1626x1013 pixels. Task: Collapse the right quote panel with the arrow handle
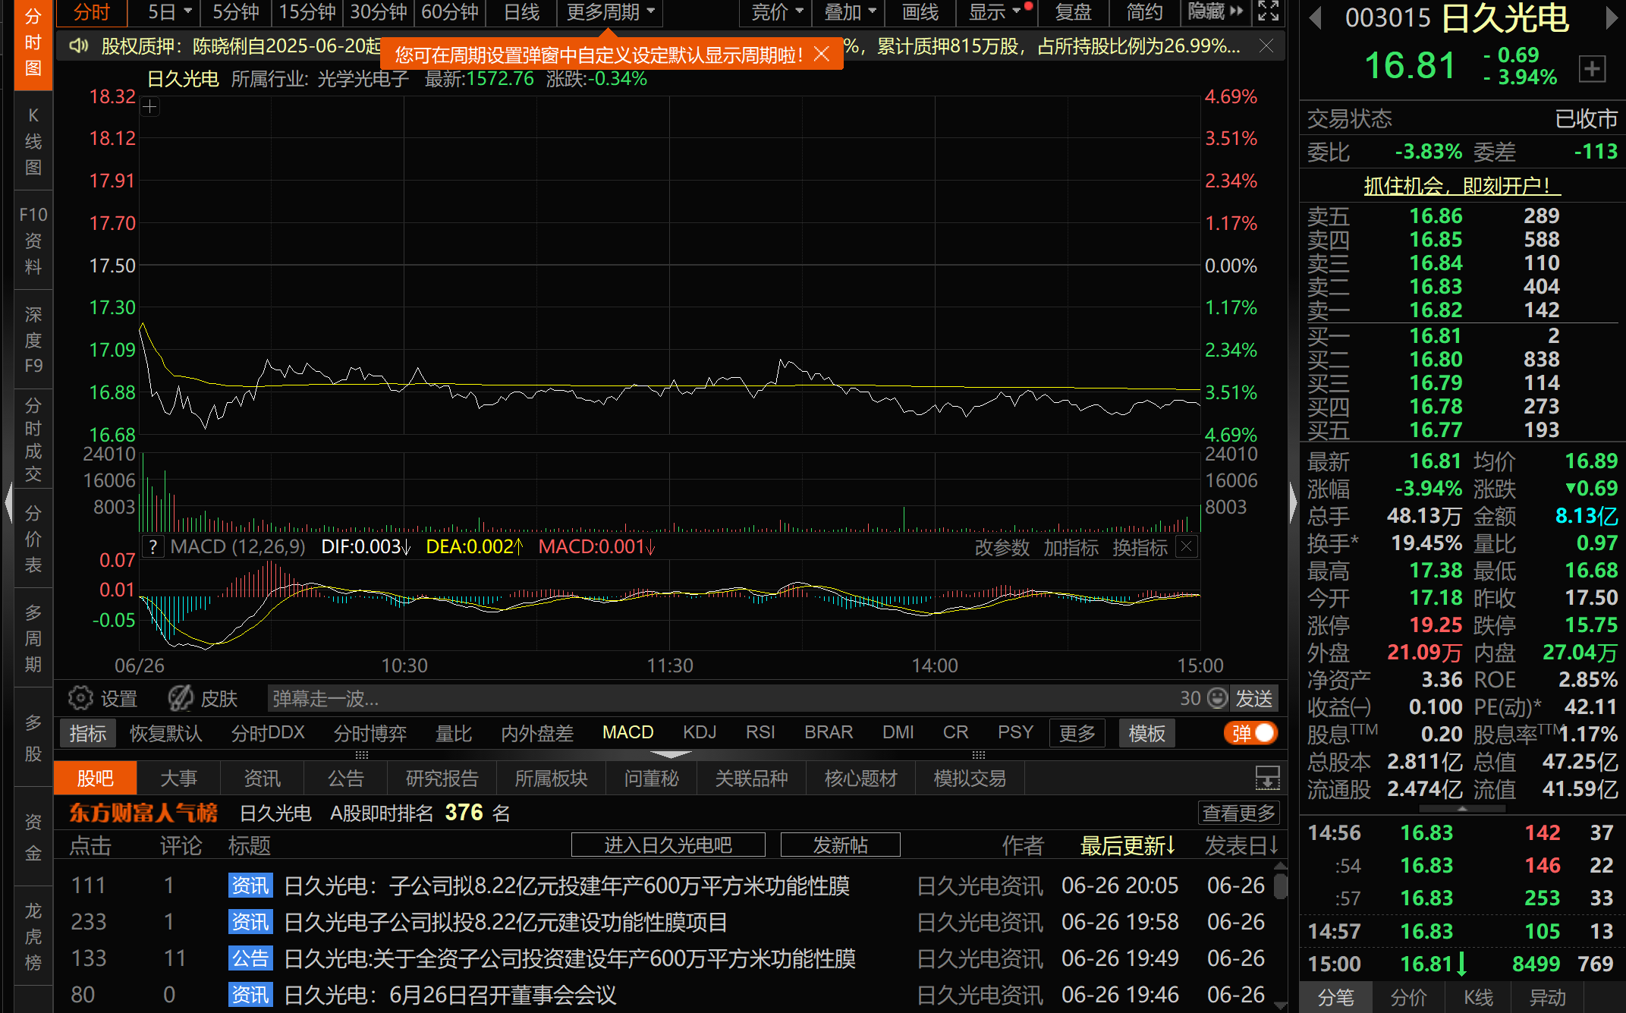pyautogui.click(x=1294, y=502)
